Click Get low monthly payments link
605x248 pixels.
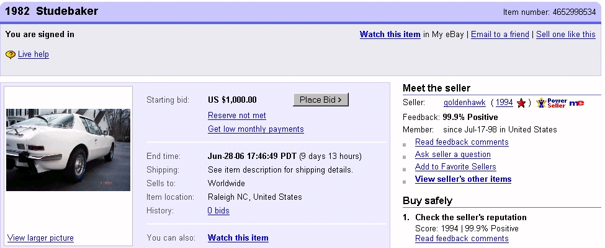point(256,129)
